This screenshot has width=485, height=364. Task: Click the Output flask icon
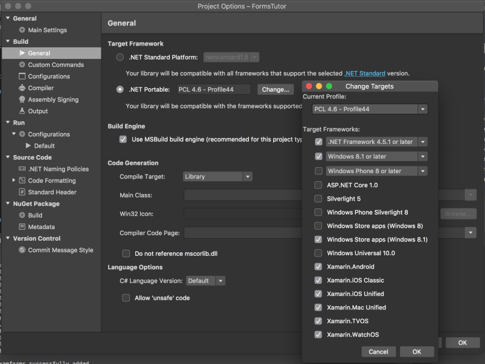coord(22,111)
